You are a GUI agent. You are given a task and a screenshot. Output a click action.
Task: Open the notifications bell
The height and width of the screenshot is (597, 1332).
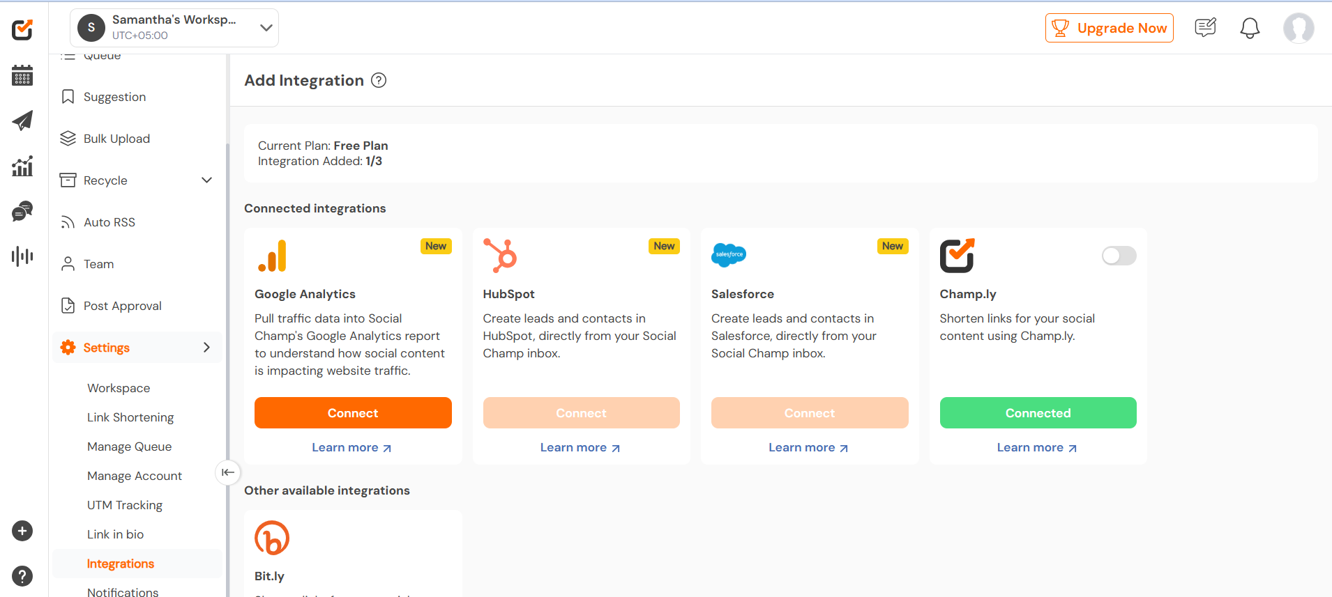point(1250,28)
